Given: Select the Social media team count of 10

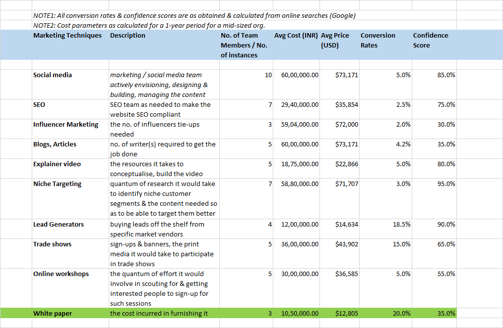Looking at the screenshot, I should click(x=268, y=75).
